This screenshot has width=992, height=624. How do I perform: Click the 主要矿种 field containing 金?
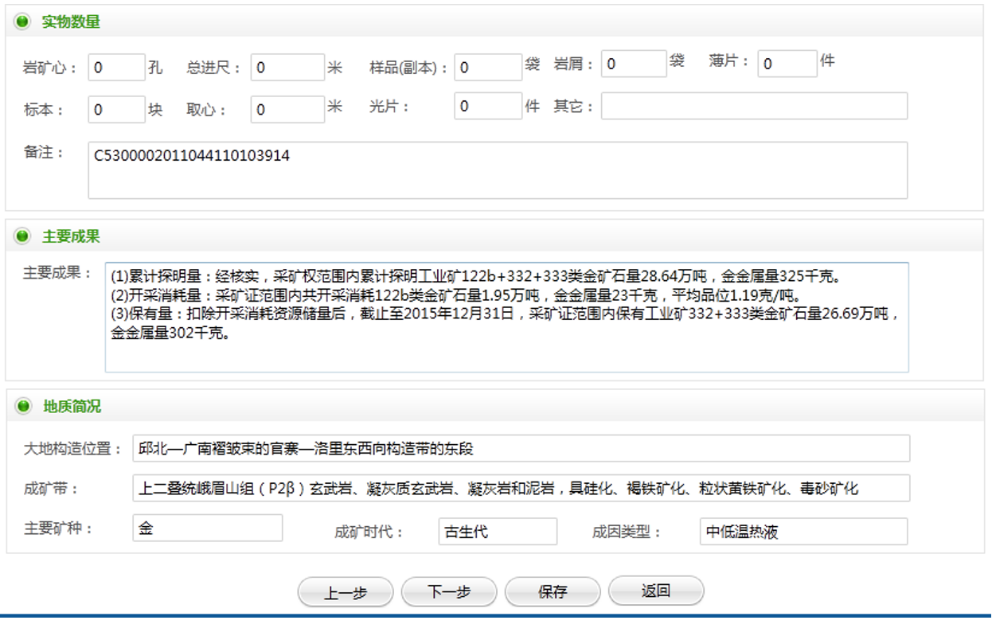208,528
